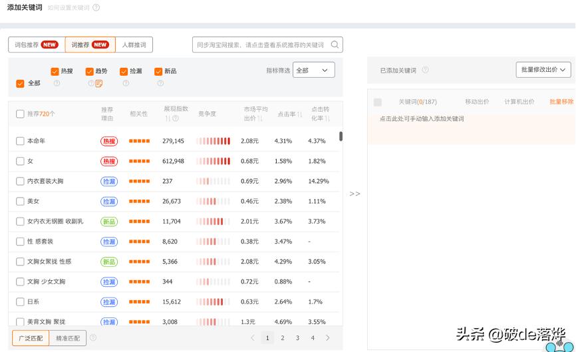Click 新品 tag on 女内衣无钢圈 row
This screenshot has height=352, width=576.
point(109,222)
